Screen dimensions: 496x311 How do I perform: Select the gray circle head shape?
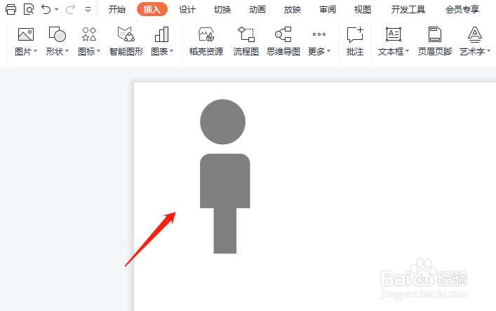tap(222, 122)
